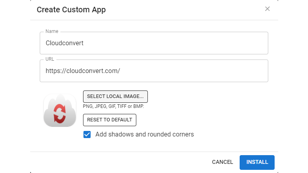Cancel the custom app creation
Screen dimensions: 308x173
coord(223,162)
